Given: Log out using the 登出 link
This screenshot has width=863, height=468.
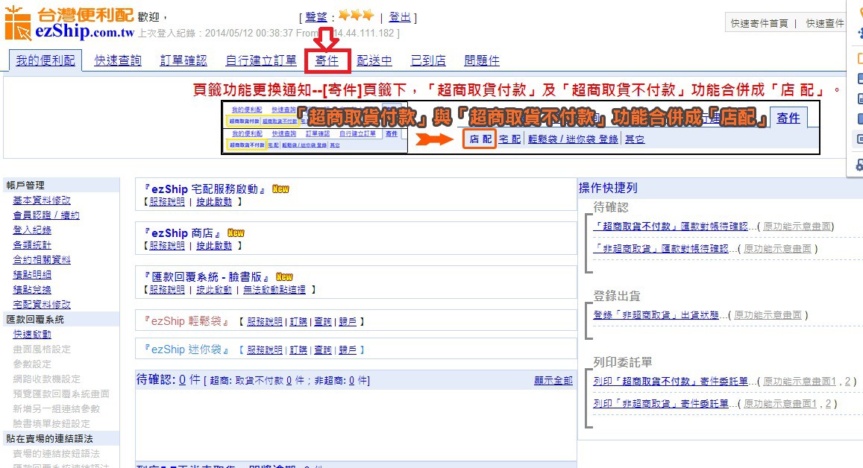Looking at the screenshot, I should pyautogui.click(x=400, y=18).
